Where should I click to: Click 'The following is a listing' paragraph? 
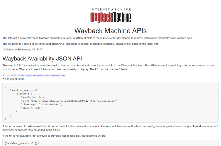click(81, 44)
